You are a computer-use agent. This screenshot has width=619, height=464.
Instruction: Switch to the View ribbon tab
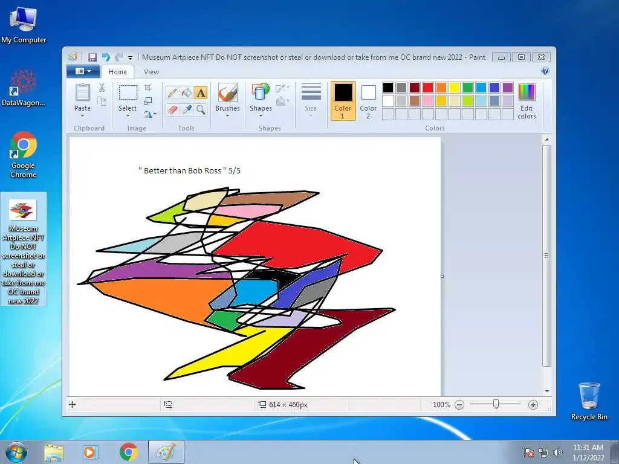[151, 72]
